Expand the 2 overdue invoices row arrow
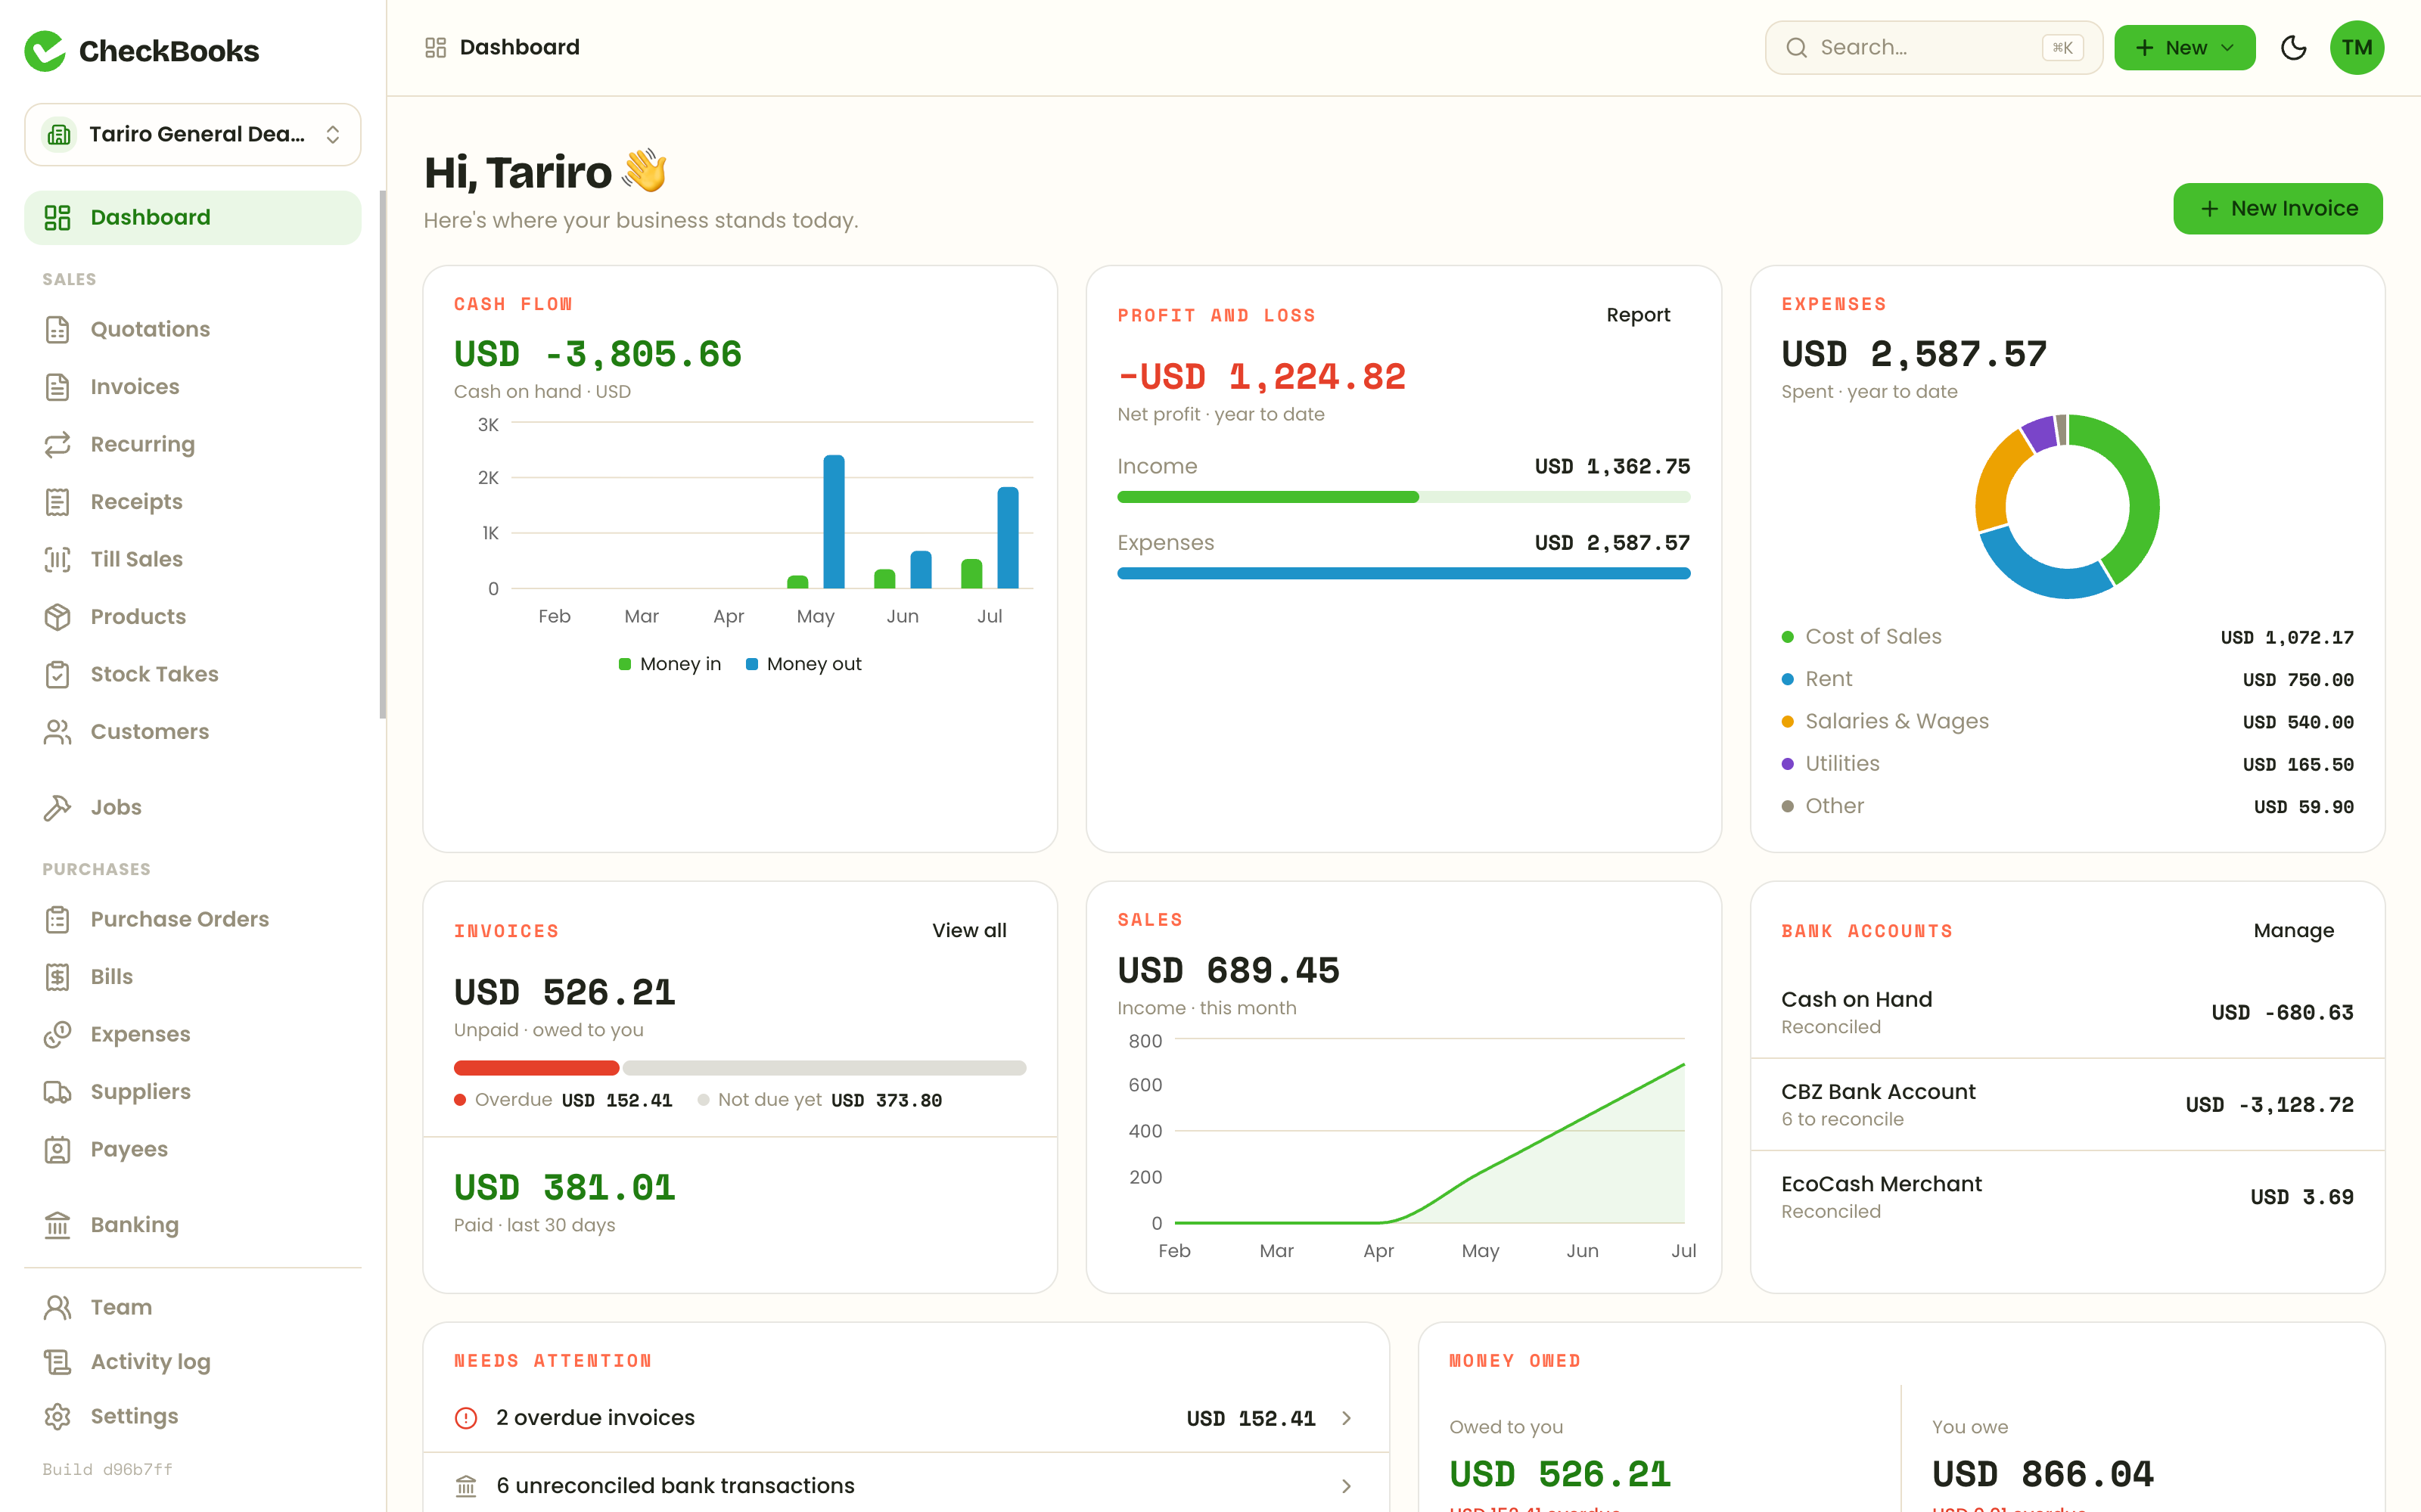This screenshot has width=2421, height=1512. [x=1346, y=1418]
